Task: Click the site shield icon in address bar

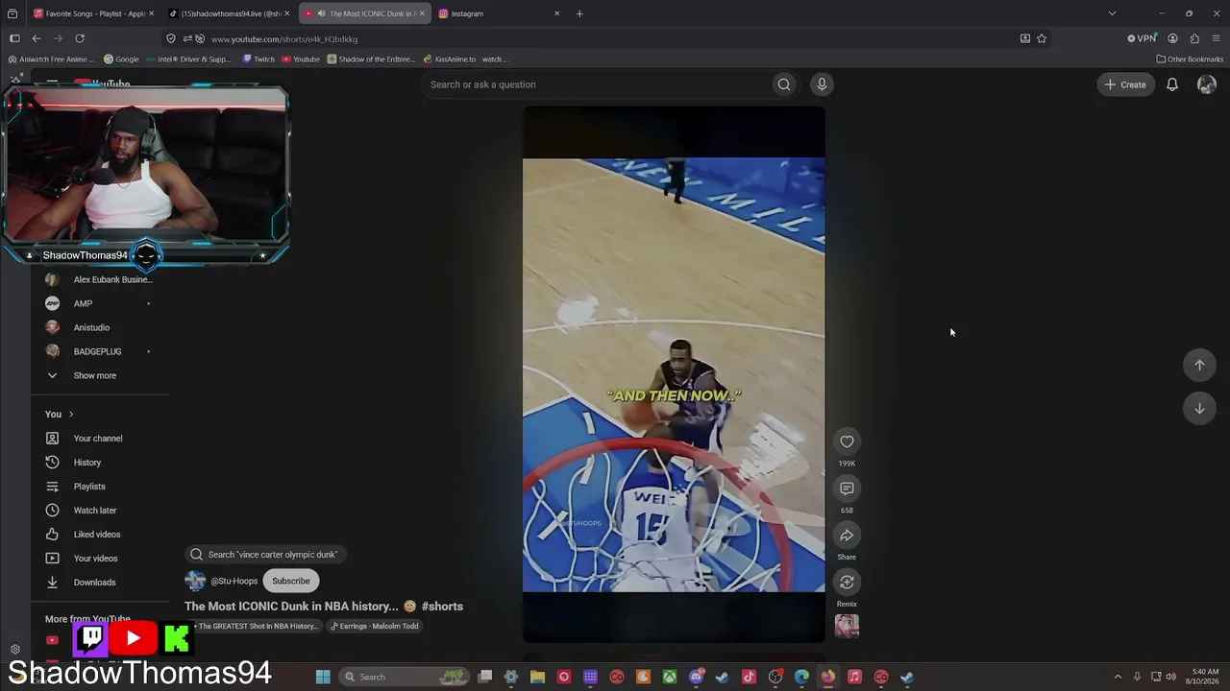Action: [171, 38]
